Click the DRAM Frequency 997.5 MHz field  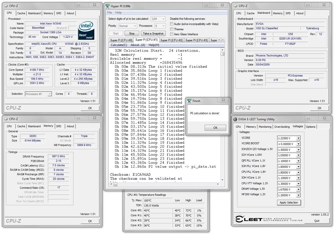(x=58, y=156)
